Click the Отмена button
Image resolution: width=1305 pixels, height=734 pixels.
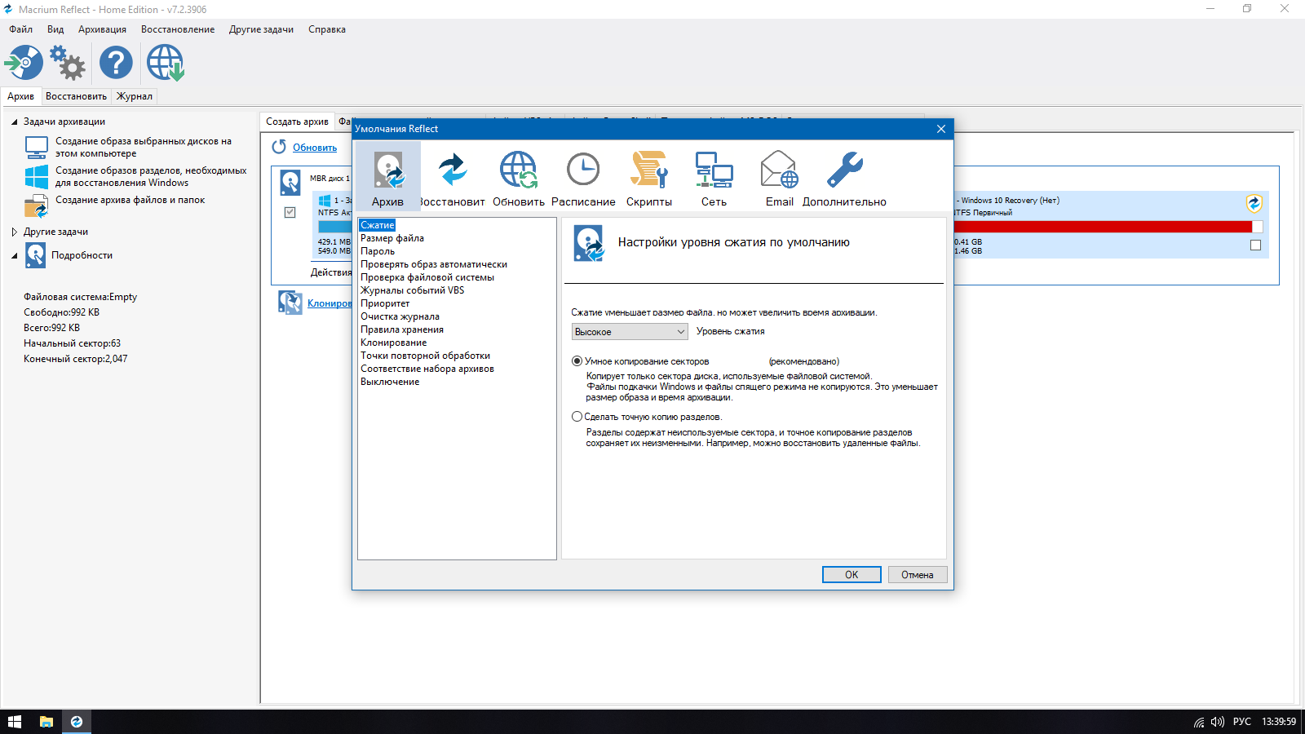click(x=917, y=575)
